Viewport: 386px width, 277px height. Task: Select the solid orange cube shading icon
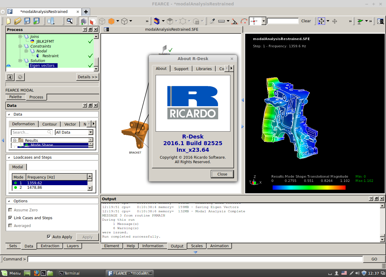111,21
